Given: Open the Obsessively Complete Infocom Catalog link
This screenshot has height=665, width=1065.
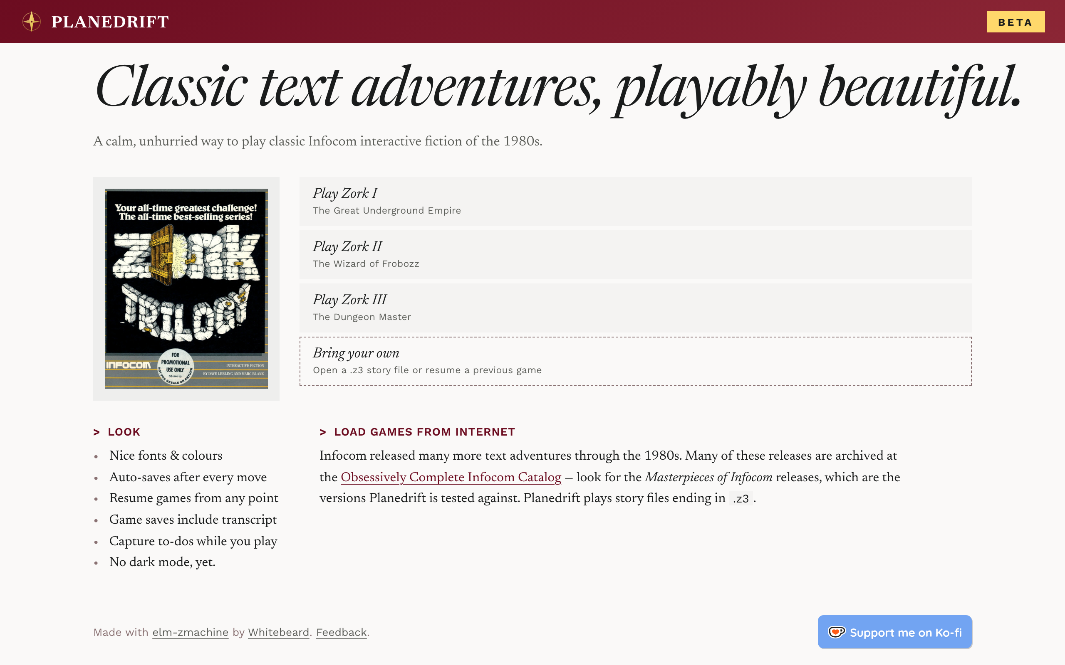Looking at the screenshot, I should 451,478.
